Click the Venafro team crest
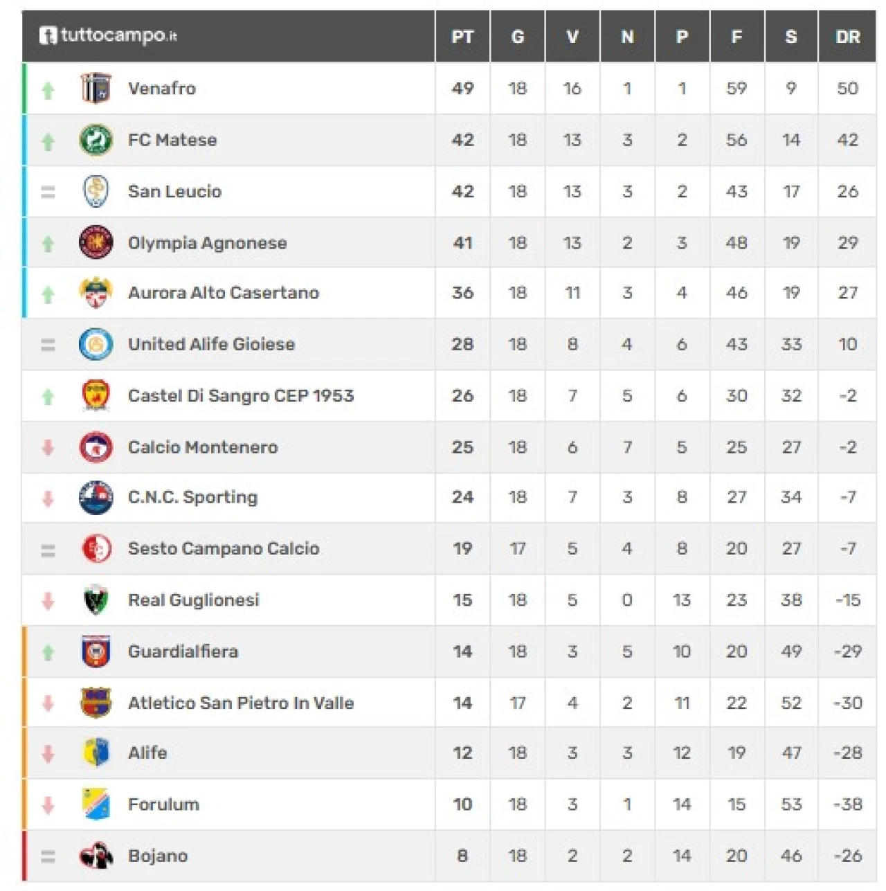The image size is (886, 891). pos(96,89)
